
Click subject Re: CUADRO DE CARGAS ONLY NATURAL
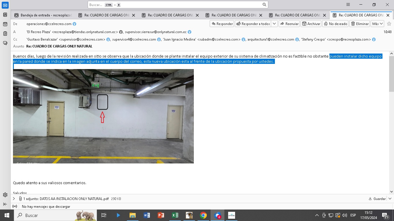[x=59, y=46]
